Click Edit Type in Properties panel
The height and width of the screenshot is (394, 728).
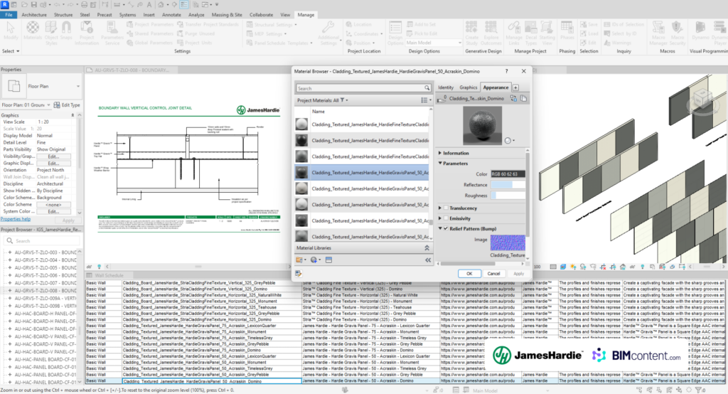(67, 105)
